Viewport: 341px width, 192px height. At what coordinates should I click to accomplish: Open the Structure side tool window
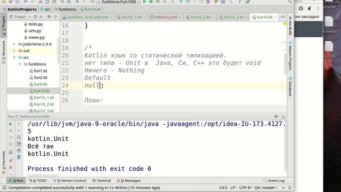[4, 52]
